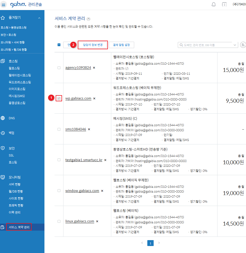
Task: Check the sms1084046 row checkbox
Action: (59, 129)
